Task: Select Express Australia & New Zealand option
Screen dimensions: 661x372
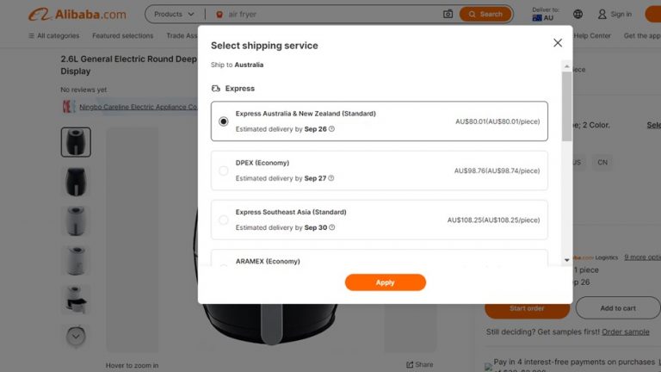Action: pyautogui.click(x=224, y=121)
